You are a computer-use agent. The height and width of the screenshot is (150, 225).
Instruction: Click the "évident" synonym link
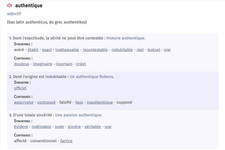pyautogui.click(x=21, y=127)
